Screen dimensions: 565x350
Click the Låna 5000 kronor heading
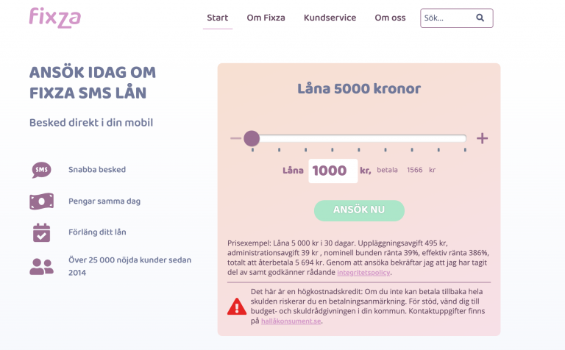click(x=359, y=89)
